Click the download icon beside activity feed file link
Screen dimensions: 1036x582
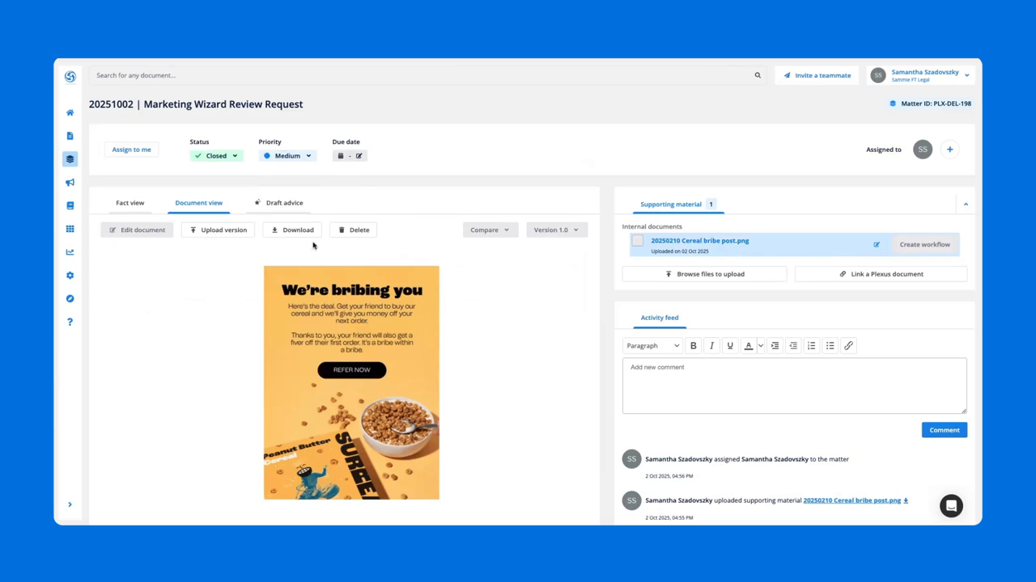tap(906, 500)
